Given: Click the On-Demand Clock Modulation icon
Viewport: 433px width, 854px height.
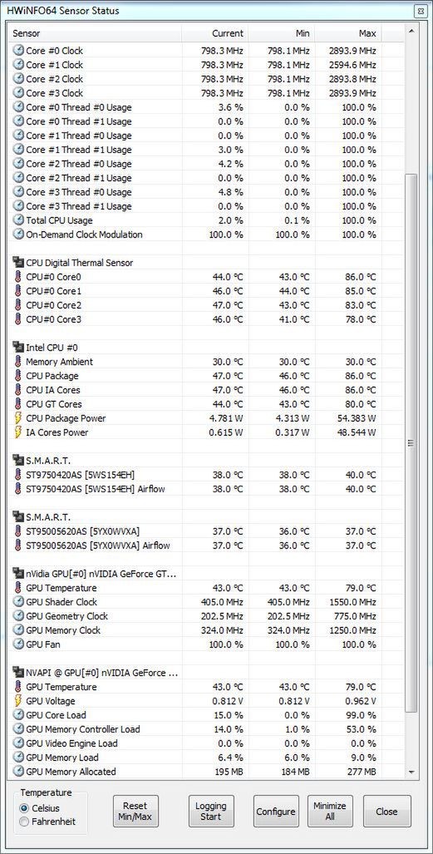Looking at the screenshot, I should [18, 234].
